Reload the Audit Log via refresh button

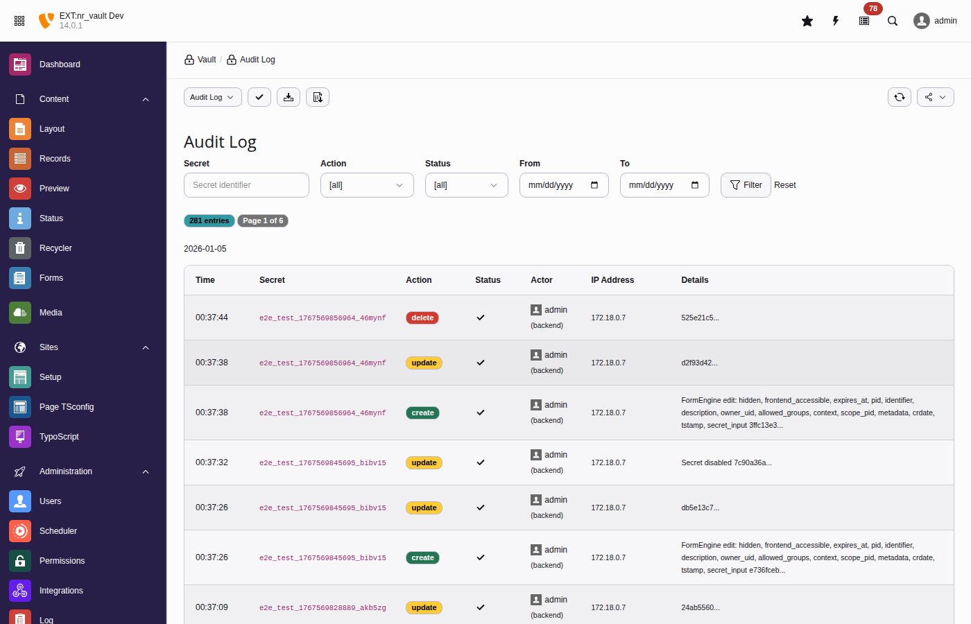[x=899, y=97]
